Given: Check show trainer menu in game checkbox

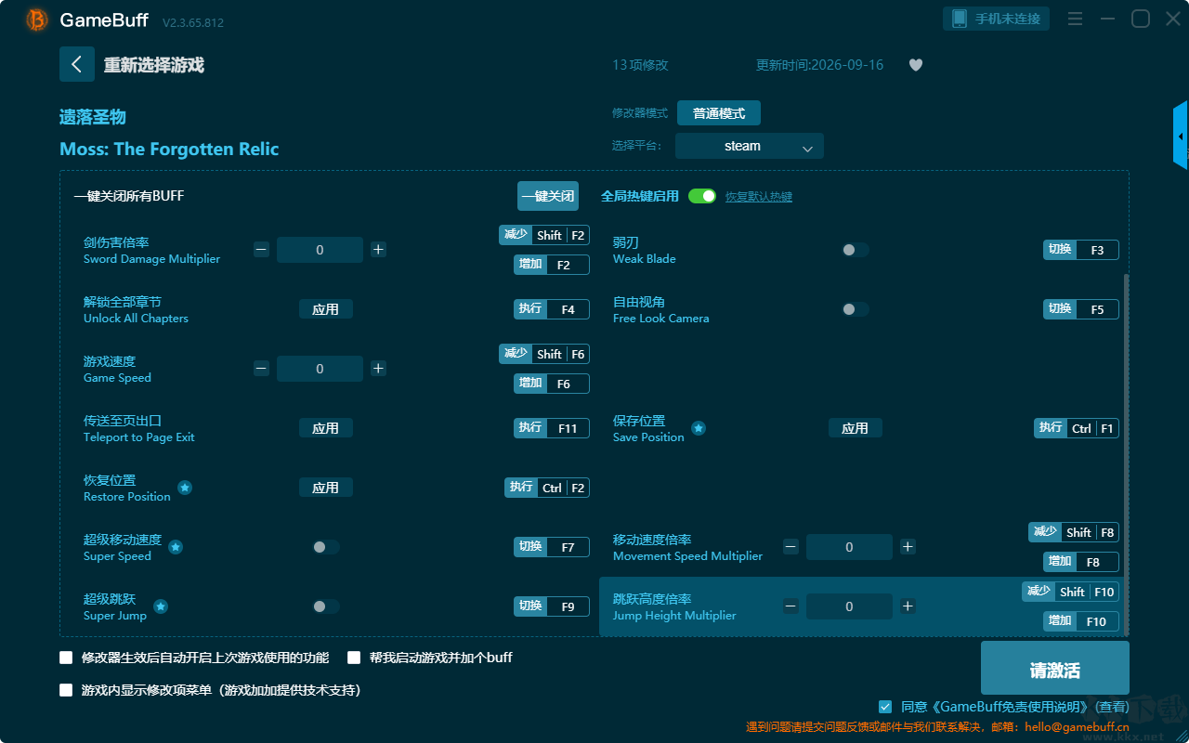Looking at the screenshot, I should pyautogui.click(x=66, y=690).
